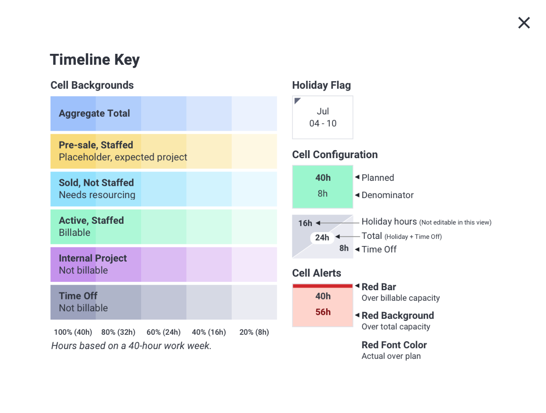Click the Jul 04 - 10 holiday cell

pyautogui.click(x=323, y=117)
